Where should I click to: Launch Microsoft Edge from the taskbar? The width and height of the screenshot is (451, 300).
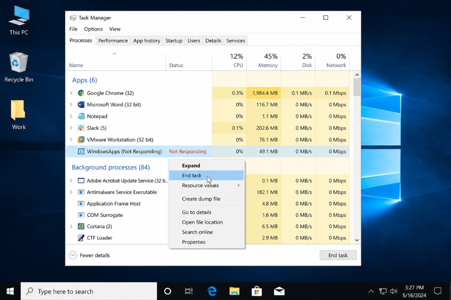[212, 292]
